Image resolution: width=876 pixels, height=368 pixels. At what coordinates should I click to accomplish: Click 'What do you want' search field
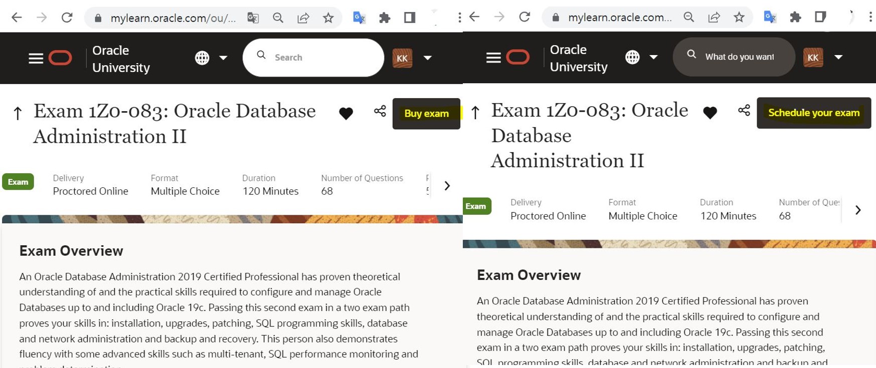pyautogui.click(x=734, y=57)
